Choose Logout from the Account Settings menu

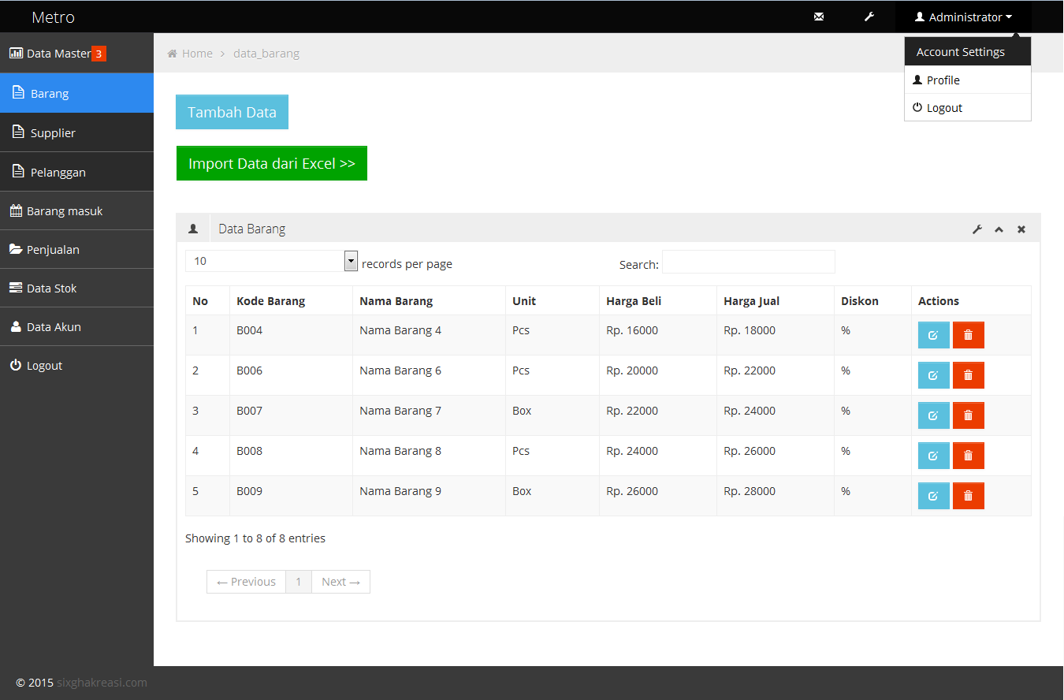[x=942, y=107]
